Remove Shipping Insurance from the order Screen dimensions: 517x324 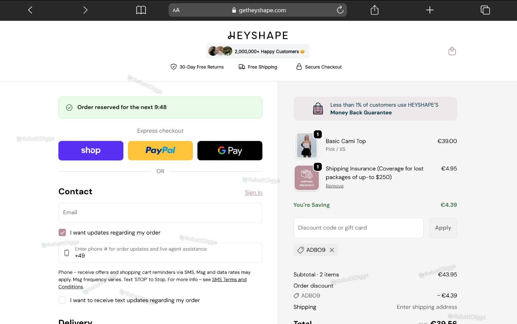335,186
